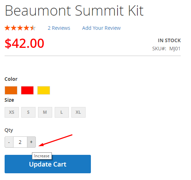Select size XS

(x=12, y=112)
